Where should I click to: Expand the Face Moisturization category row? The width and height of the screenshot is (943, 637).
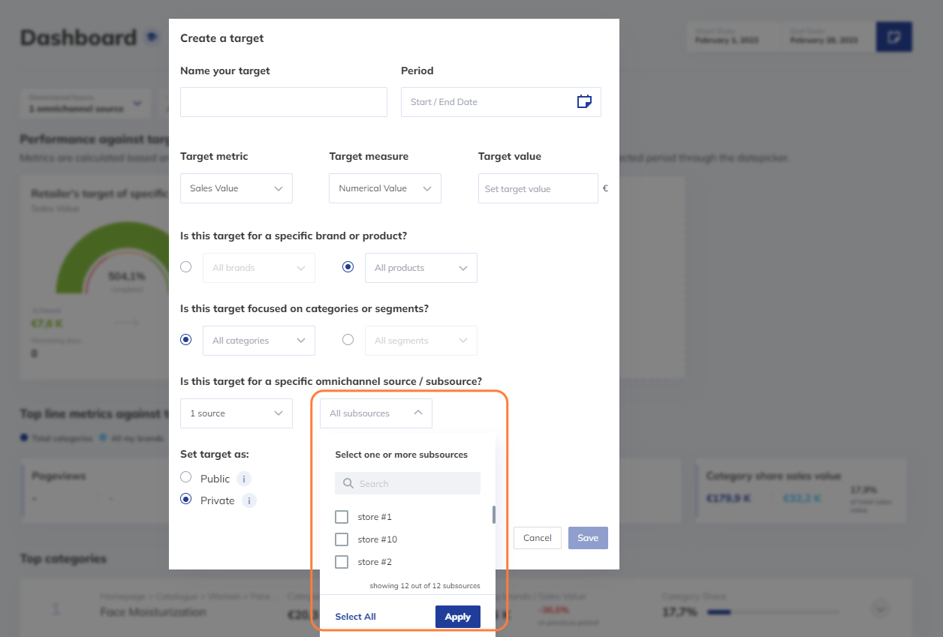click(881, 608)
